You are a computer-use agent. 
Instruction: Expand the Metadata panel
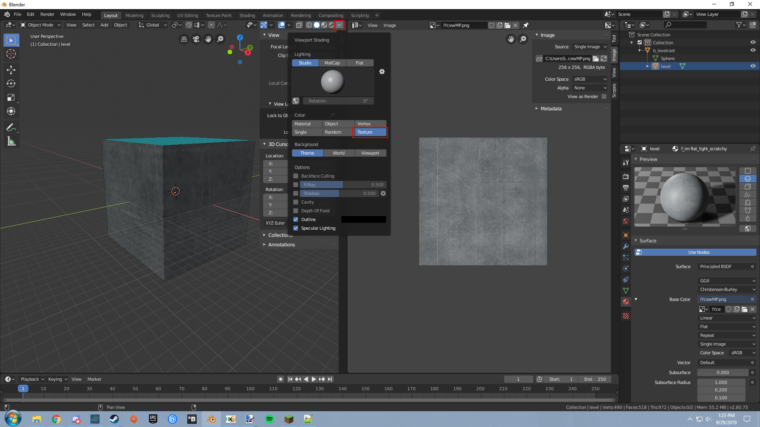click(x=551, y=109)
